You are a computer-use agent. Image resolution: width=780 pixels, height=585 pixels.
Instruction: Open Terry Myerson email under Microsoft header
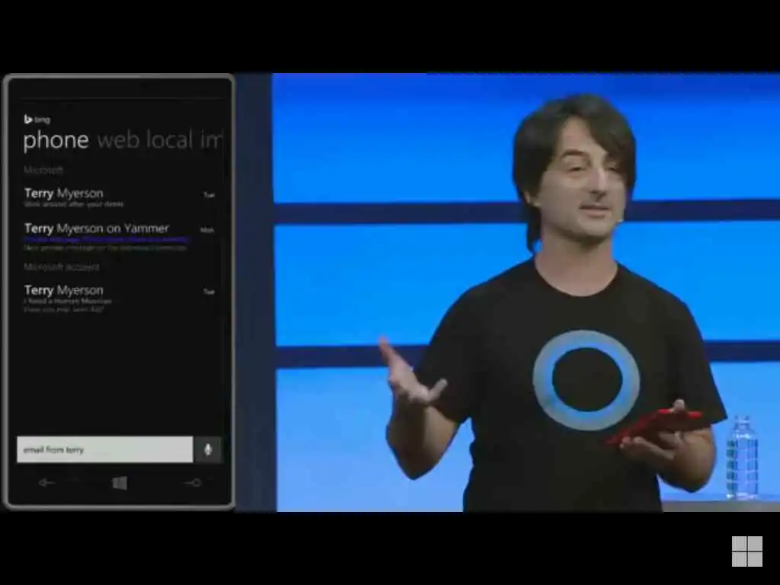pos(120,197)
